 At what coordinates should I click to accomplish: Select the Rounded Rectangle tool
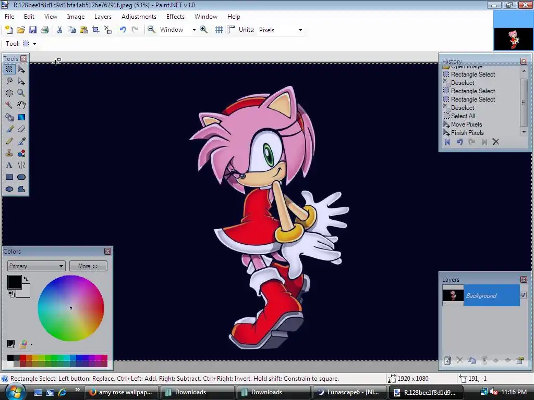coord(21,177)
